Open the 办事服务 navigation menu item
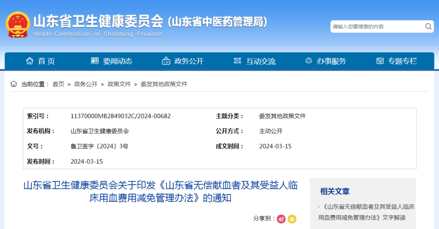 [331, 61]
